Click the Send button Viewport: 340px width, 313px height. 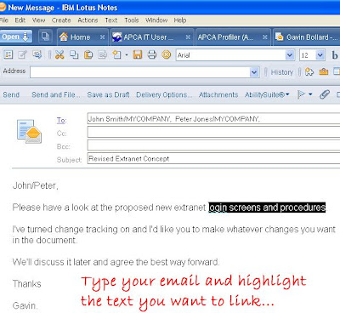pos(11,94)
